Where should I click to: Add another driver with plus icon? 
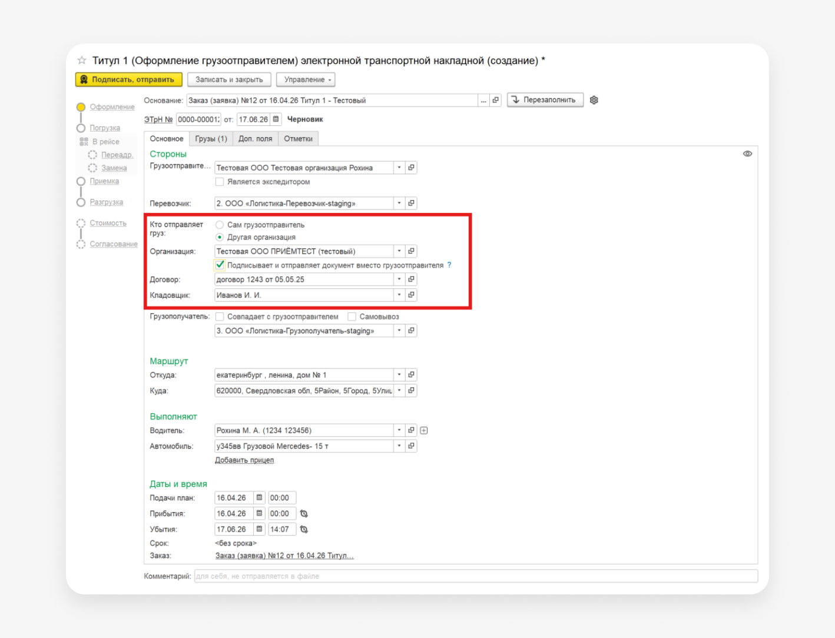[x=424, y=430]
